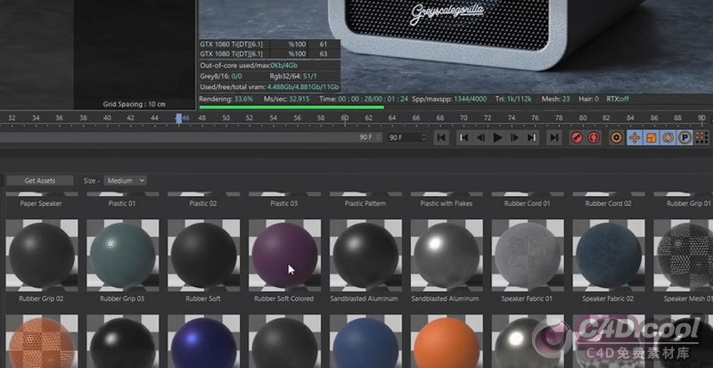
Task: Click the Plastic 03 material label
Action: 283,203
